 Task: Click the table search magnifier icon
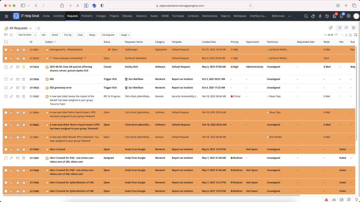(x=11, y=35)
